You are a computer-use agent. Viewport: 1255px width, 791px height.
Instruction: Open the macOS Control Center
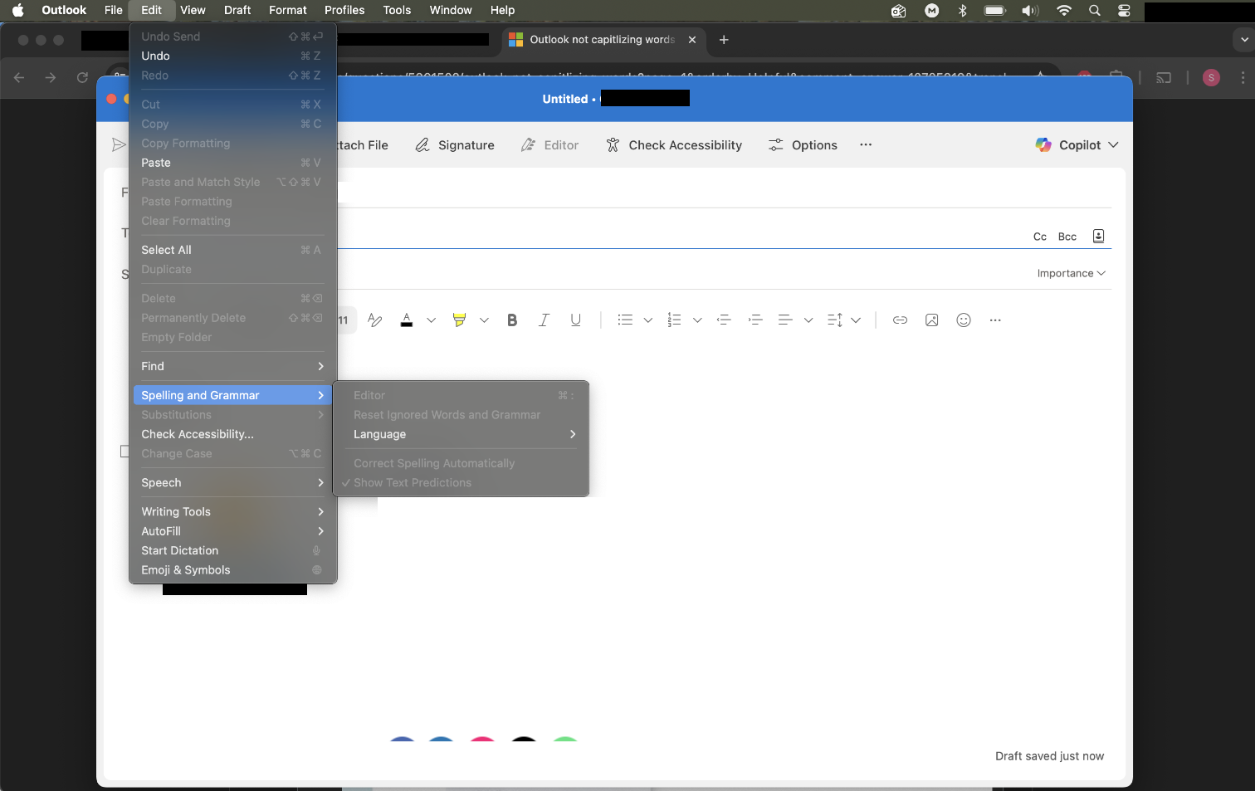1124,10
